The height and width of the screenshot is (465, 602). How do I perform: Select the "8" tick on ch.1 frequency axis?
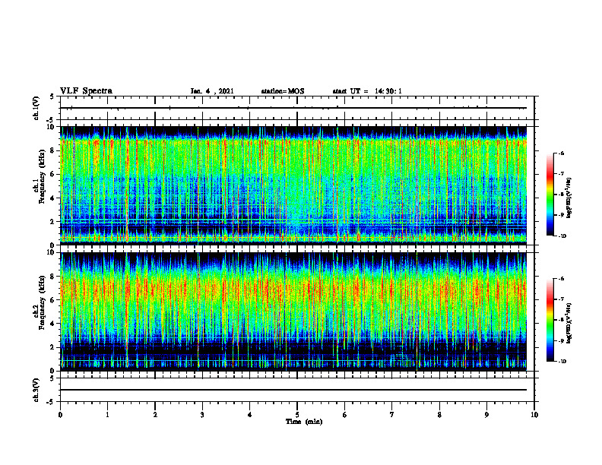point(53,150)
